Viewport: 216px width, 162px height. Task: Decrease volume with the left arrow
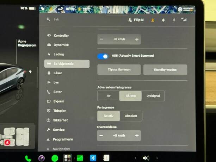click(136, 158)
